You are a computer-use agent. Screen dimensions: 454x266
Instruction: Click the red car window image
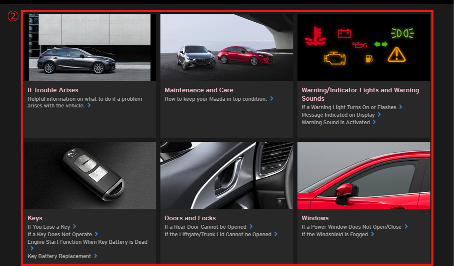pyautogui.click(x=364, y=175)
